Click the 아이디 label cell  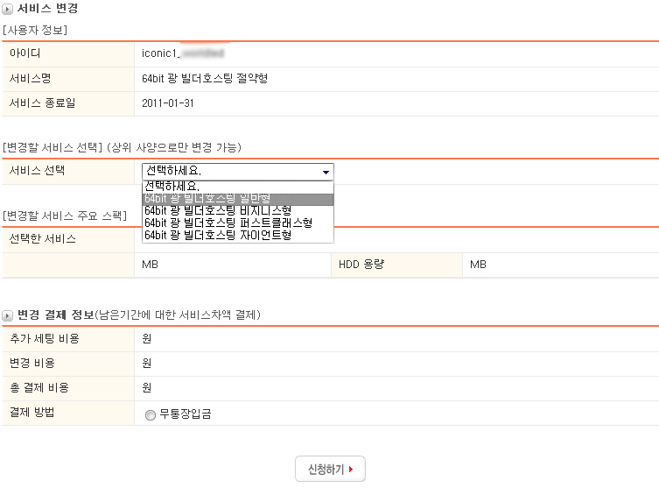pyautogui.click(x=67, y=53)
